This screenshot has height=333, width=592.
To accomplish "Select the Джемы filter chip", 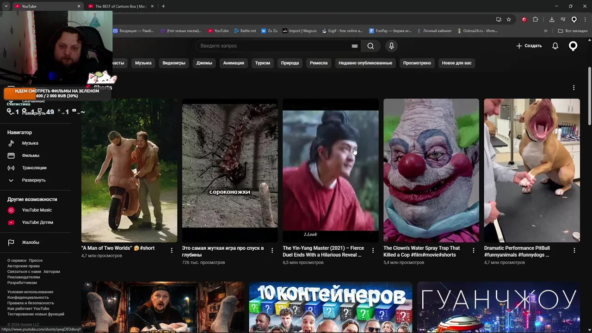I will pyautogui.click(x=204, y=63).
